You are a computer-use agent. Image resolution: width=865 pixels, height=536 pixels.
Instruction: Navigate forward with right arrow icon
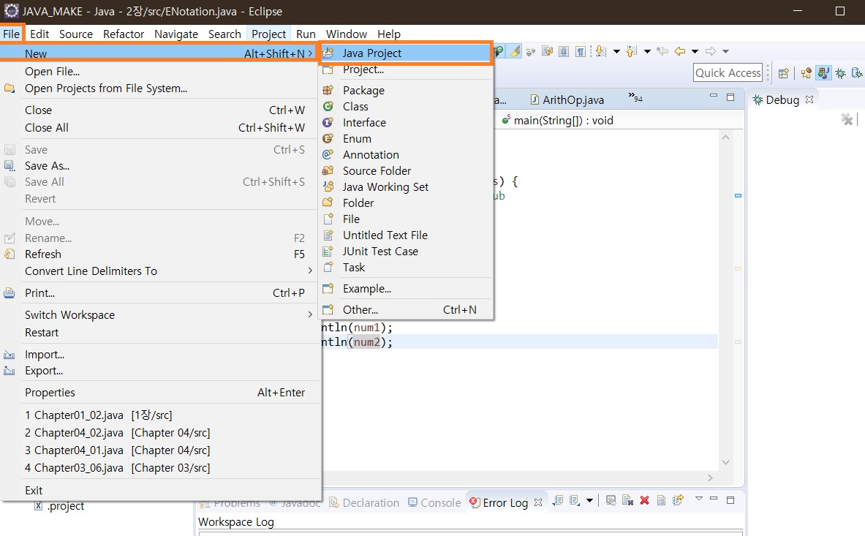point(711,51)
